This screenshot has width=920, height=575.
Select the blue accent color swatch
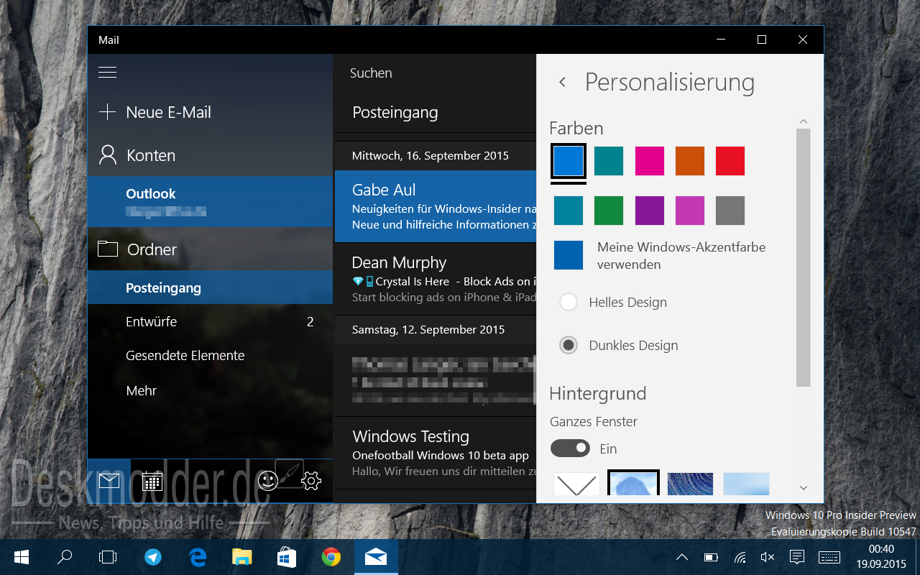(x=569, y=161)
